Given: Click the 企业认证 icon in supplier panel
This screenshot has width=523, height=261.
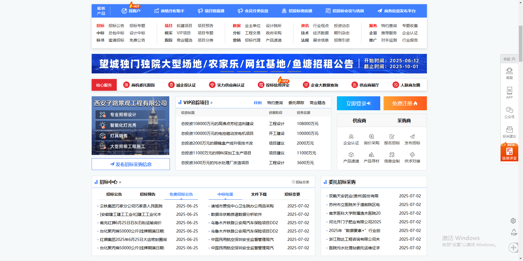Looking at the screenshot, I should point(351,137).
